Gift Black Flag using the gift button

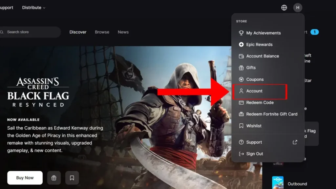pyautogui.click(x=54, y=178)
